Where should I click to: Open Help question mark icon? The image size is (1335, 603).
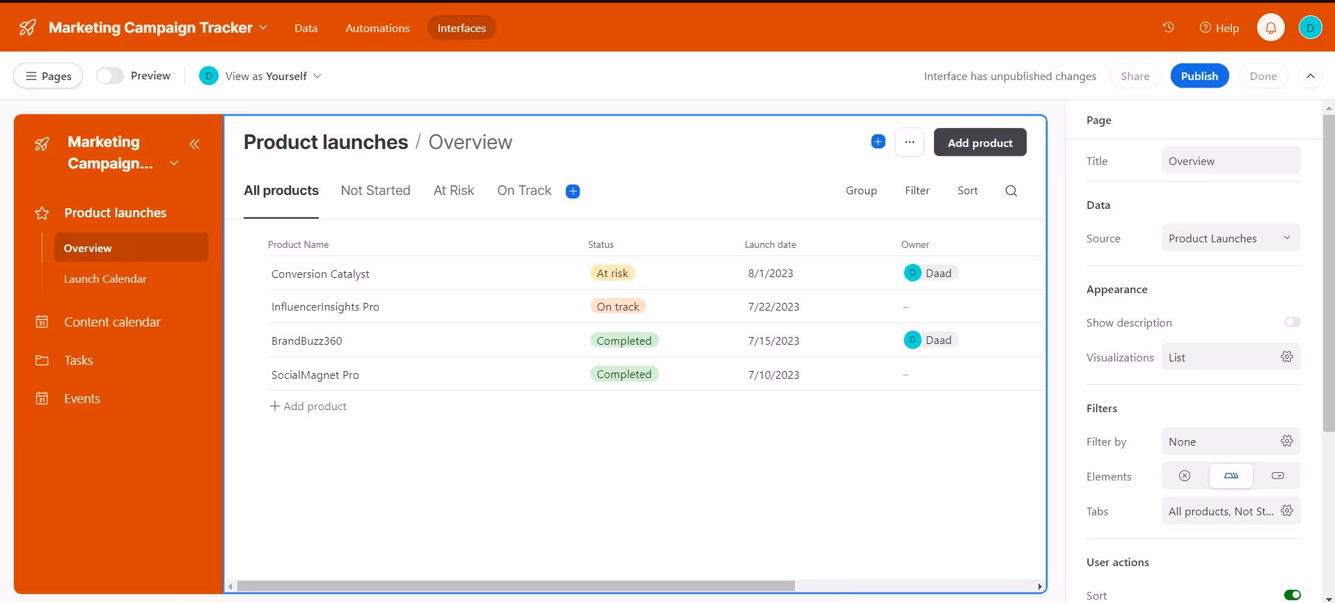tap(1206, 27)
